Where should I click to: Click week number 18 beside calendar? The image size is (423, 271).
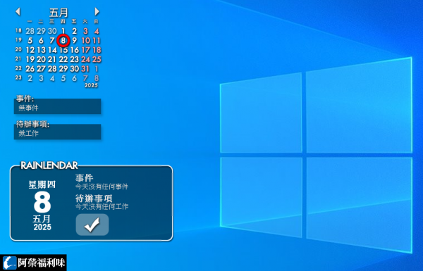tap(18, 30)
